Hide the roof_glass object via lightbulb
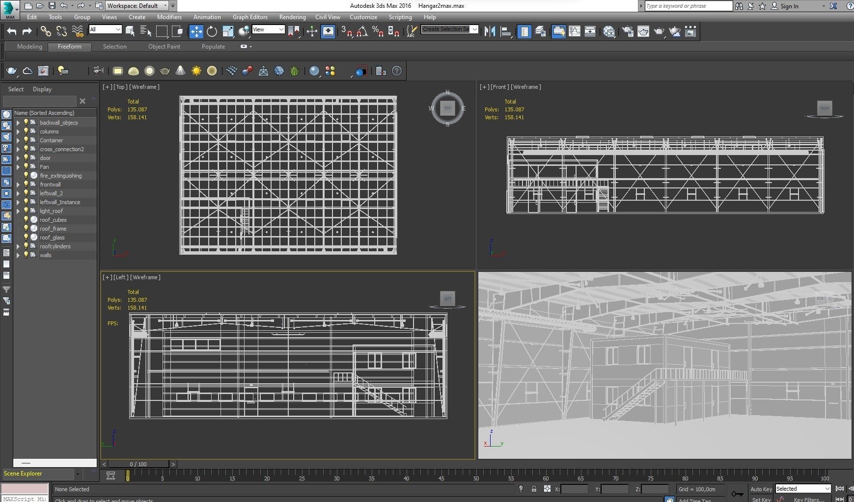This screenshot has height=502, width=854. (26, 238)
